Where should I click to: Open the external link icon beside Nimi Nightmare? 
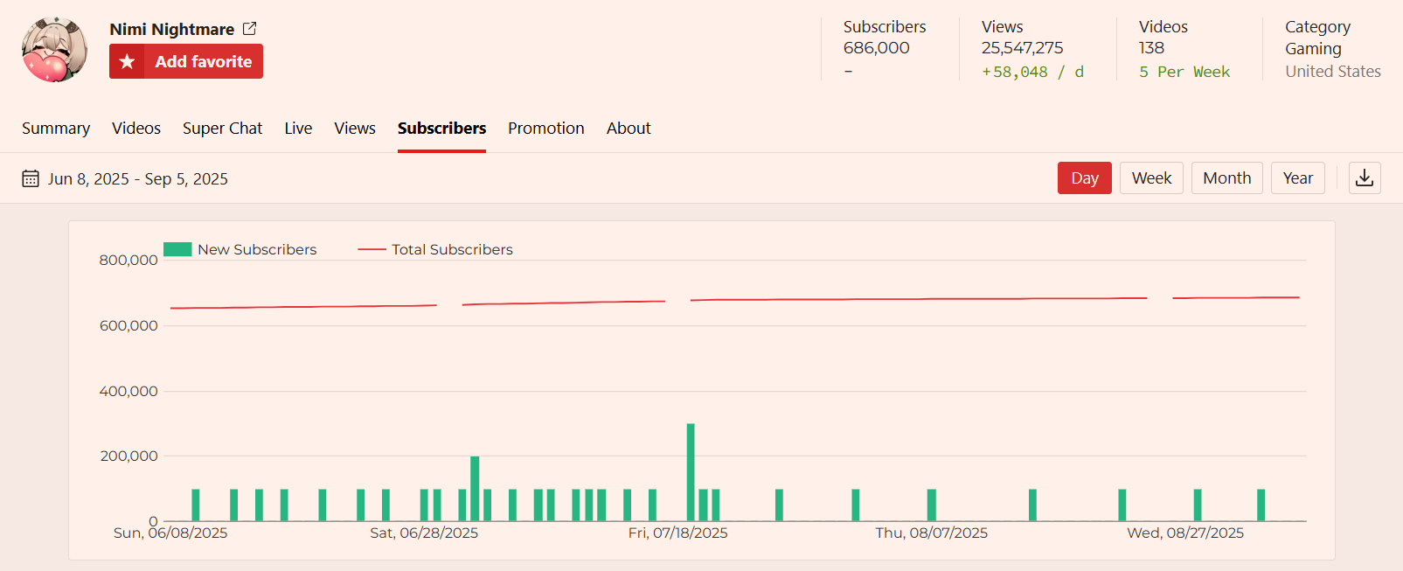[x=249, y=29]
